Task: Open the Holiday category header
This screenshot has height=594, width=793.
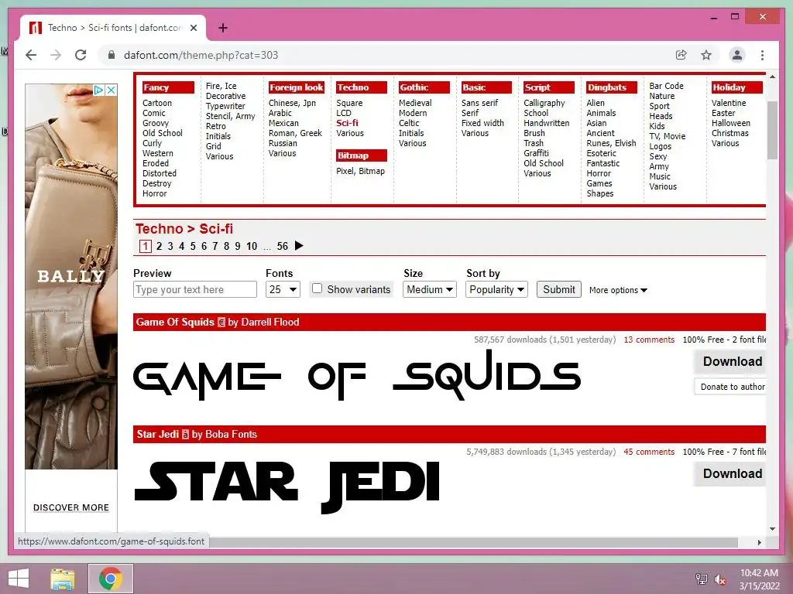Action: 737,87
